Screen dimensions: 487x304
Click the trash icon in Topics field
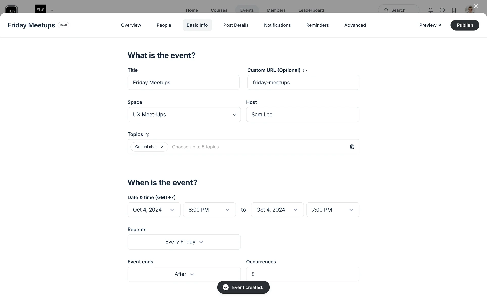coord(352,147)
